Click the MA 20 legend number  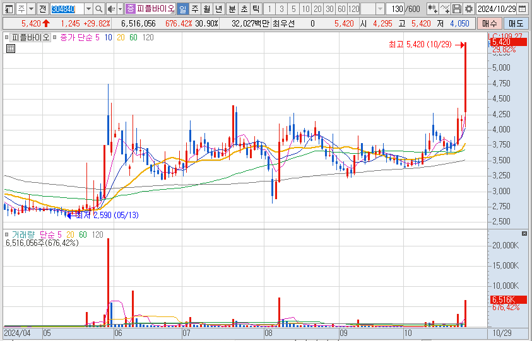tap(121, 38)
